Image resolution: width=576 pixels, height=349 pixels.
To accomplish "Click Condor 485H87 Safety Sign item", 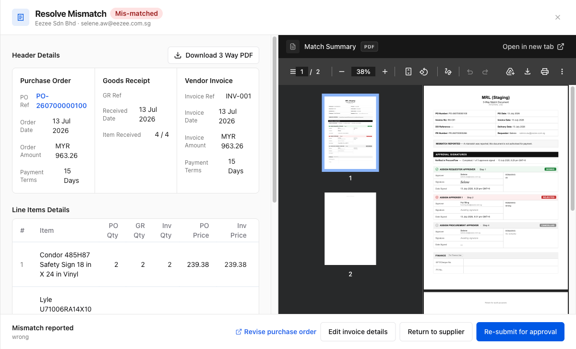I will (66, 265).
